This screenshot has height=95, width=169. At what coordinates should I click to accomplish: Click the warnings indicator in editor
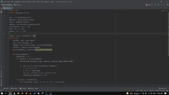tap(163, 11)
